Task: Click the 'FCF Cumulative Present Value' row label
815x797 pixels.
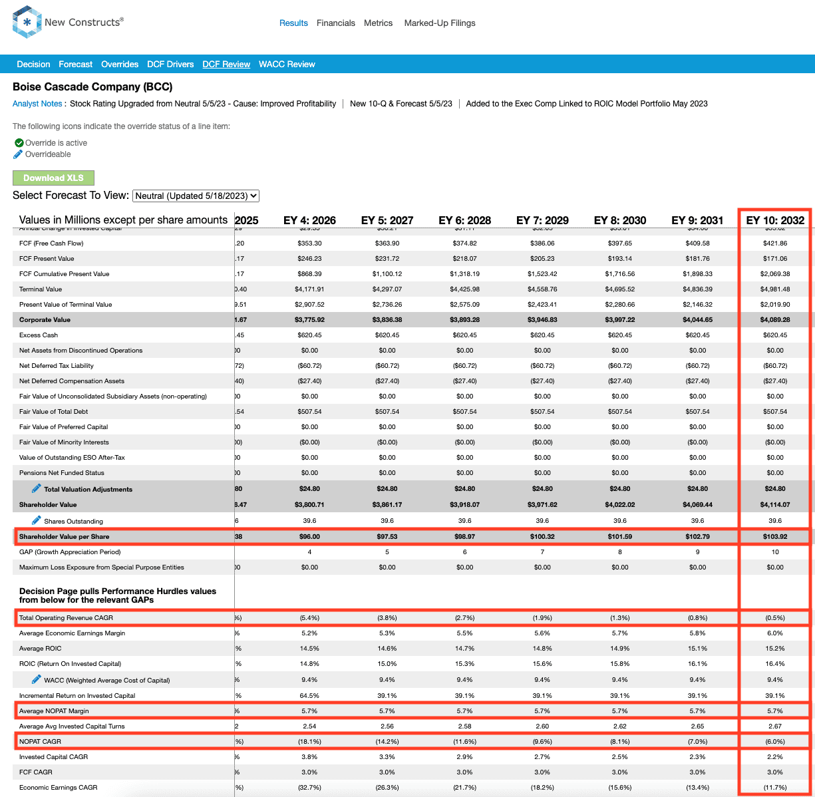Action: click(x=64, y=274)
